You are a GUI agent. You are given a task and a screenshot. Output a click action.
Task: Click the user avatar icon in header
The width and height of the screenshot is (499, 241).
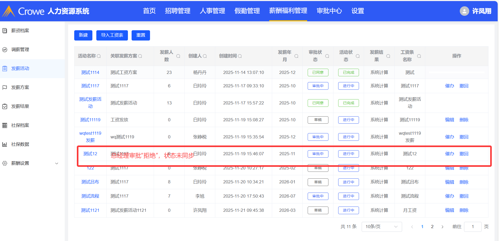click(x=464, y=11)
